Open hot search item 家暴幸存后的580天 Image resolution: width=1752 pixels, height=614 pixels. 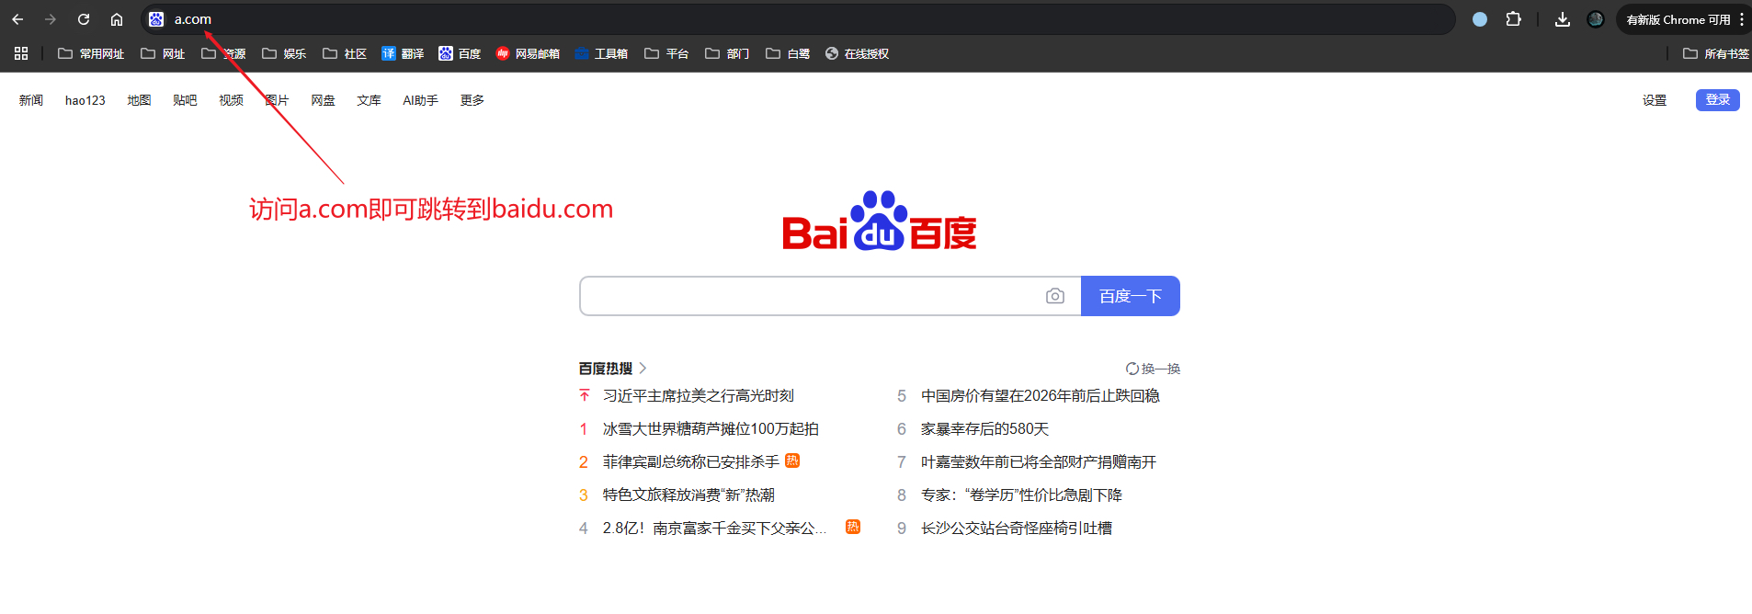coord(984,428)
